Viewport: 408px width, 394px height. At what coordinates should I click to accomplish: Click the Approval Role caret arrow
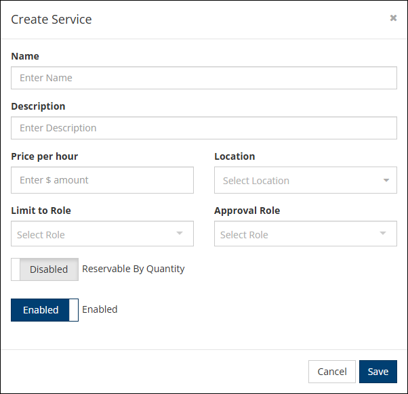[383, 234]
